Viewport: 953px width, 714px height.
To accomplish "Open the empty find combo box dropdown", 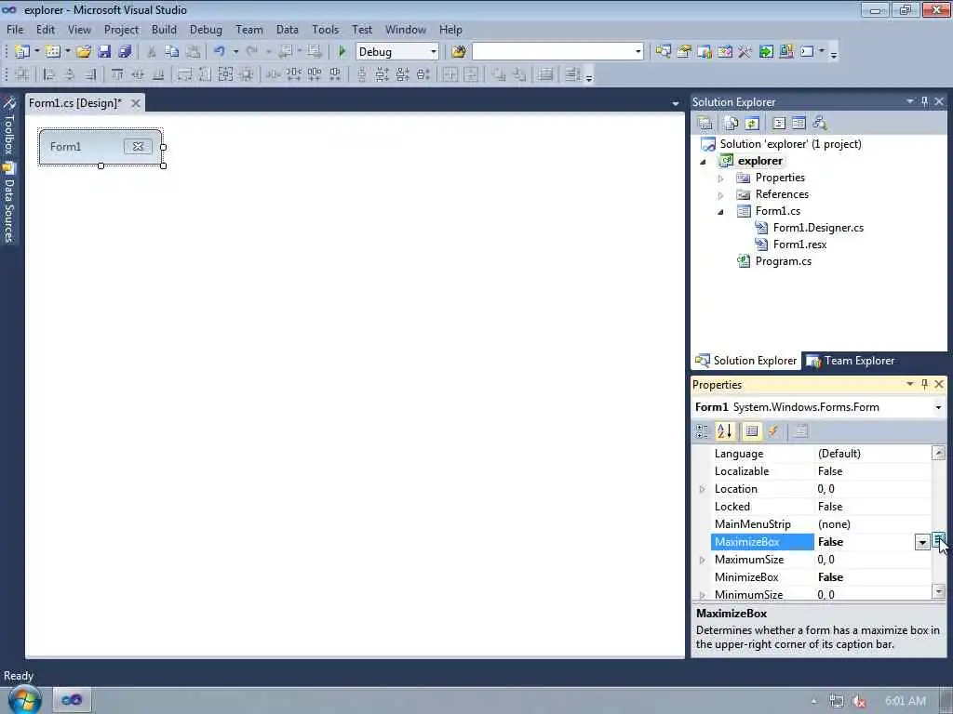I will click(638, 52).
